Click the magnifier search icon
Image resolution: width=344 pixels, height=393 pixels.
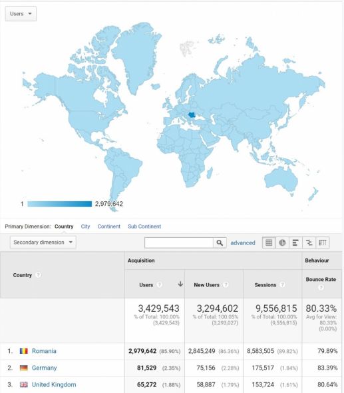click(x=220, y=243)
